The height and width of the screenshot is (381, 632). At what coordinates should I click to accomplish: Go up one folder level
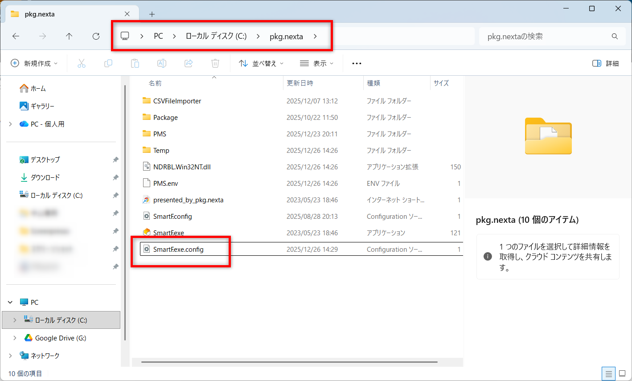[69, 37]
